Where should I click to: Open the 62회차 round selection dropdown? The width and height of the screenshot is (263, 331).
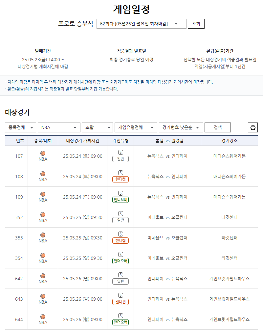[x=141, y=23]
